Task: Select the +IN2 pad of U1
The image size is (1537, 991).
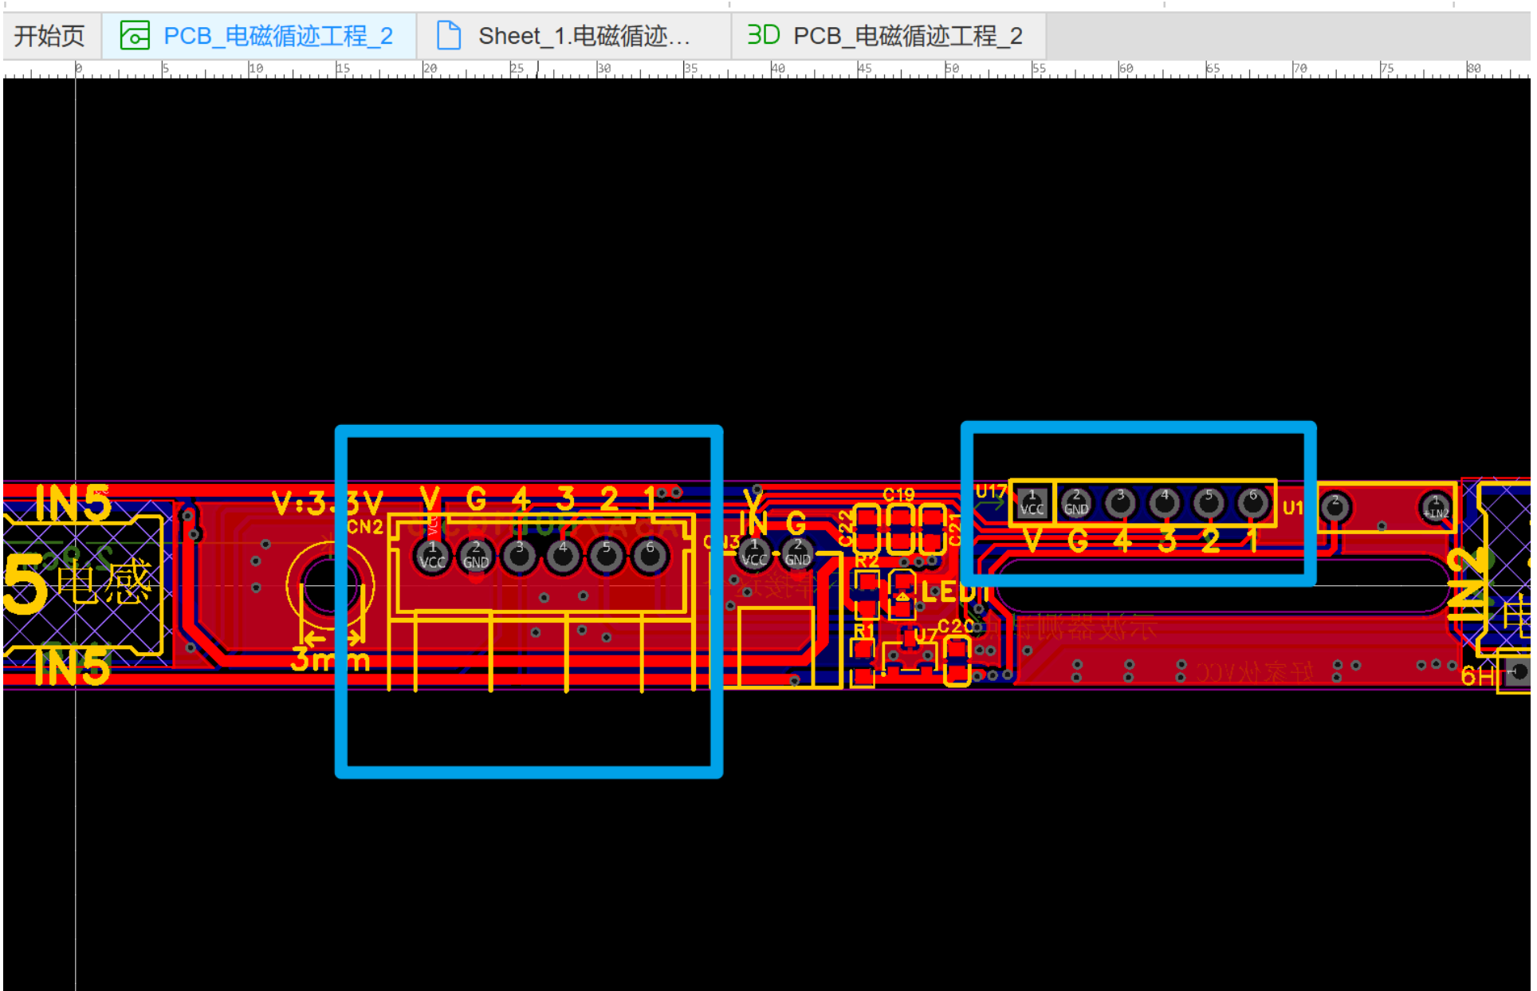Action: [1436, 507]
